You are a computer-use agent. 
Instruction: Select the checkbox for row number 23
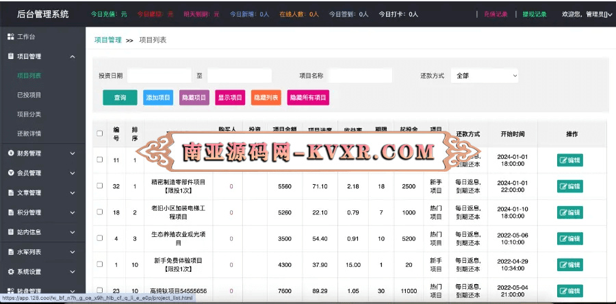pos(100,290)
